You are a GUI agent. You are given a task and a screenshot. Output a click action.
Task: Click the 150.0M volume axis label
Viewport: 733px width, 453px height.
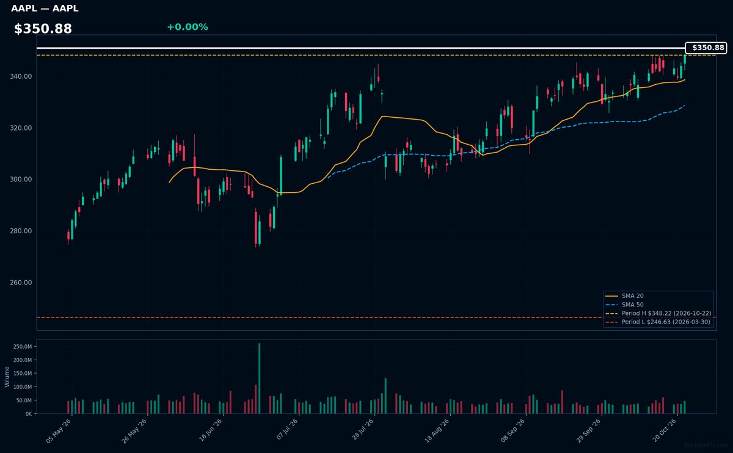[23, 374]
